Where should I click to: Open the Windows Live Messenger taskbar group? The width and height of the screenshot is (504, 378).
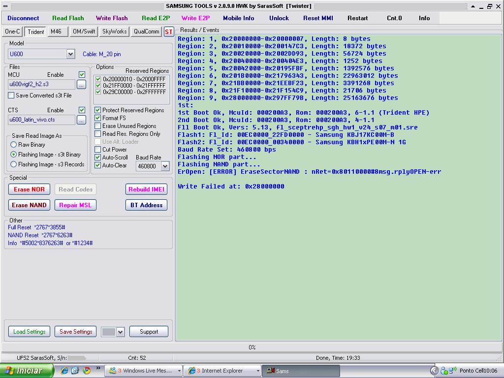(143, 371)
